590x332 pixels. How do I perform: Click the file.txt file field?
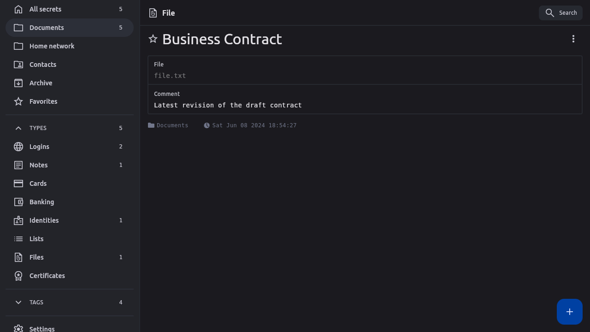coord(170,76)
